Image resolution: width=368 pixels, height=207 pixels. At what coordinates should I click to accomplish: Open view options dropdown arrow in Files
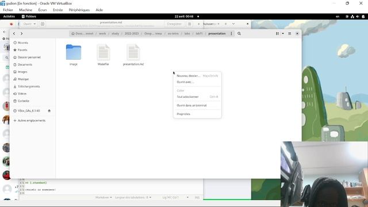click(x=283, y=33)
